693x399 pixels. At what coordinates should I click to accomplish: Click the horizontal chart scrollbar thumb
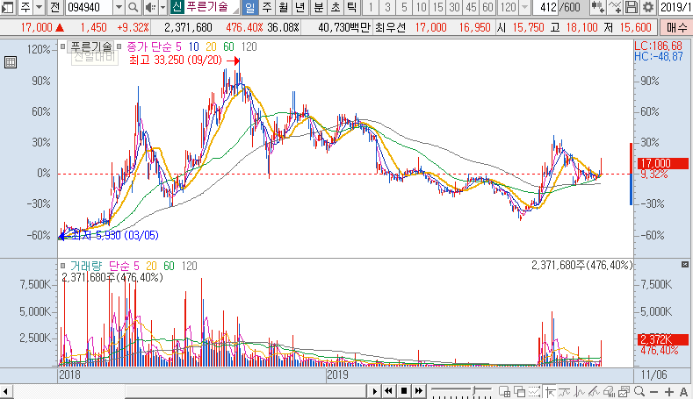click(x=245, y=391)
